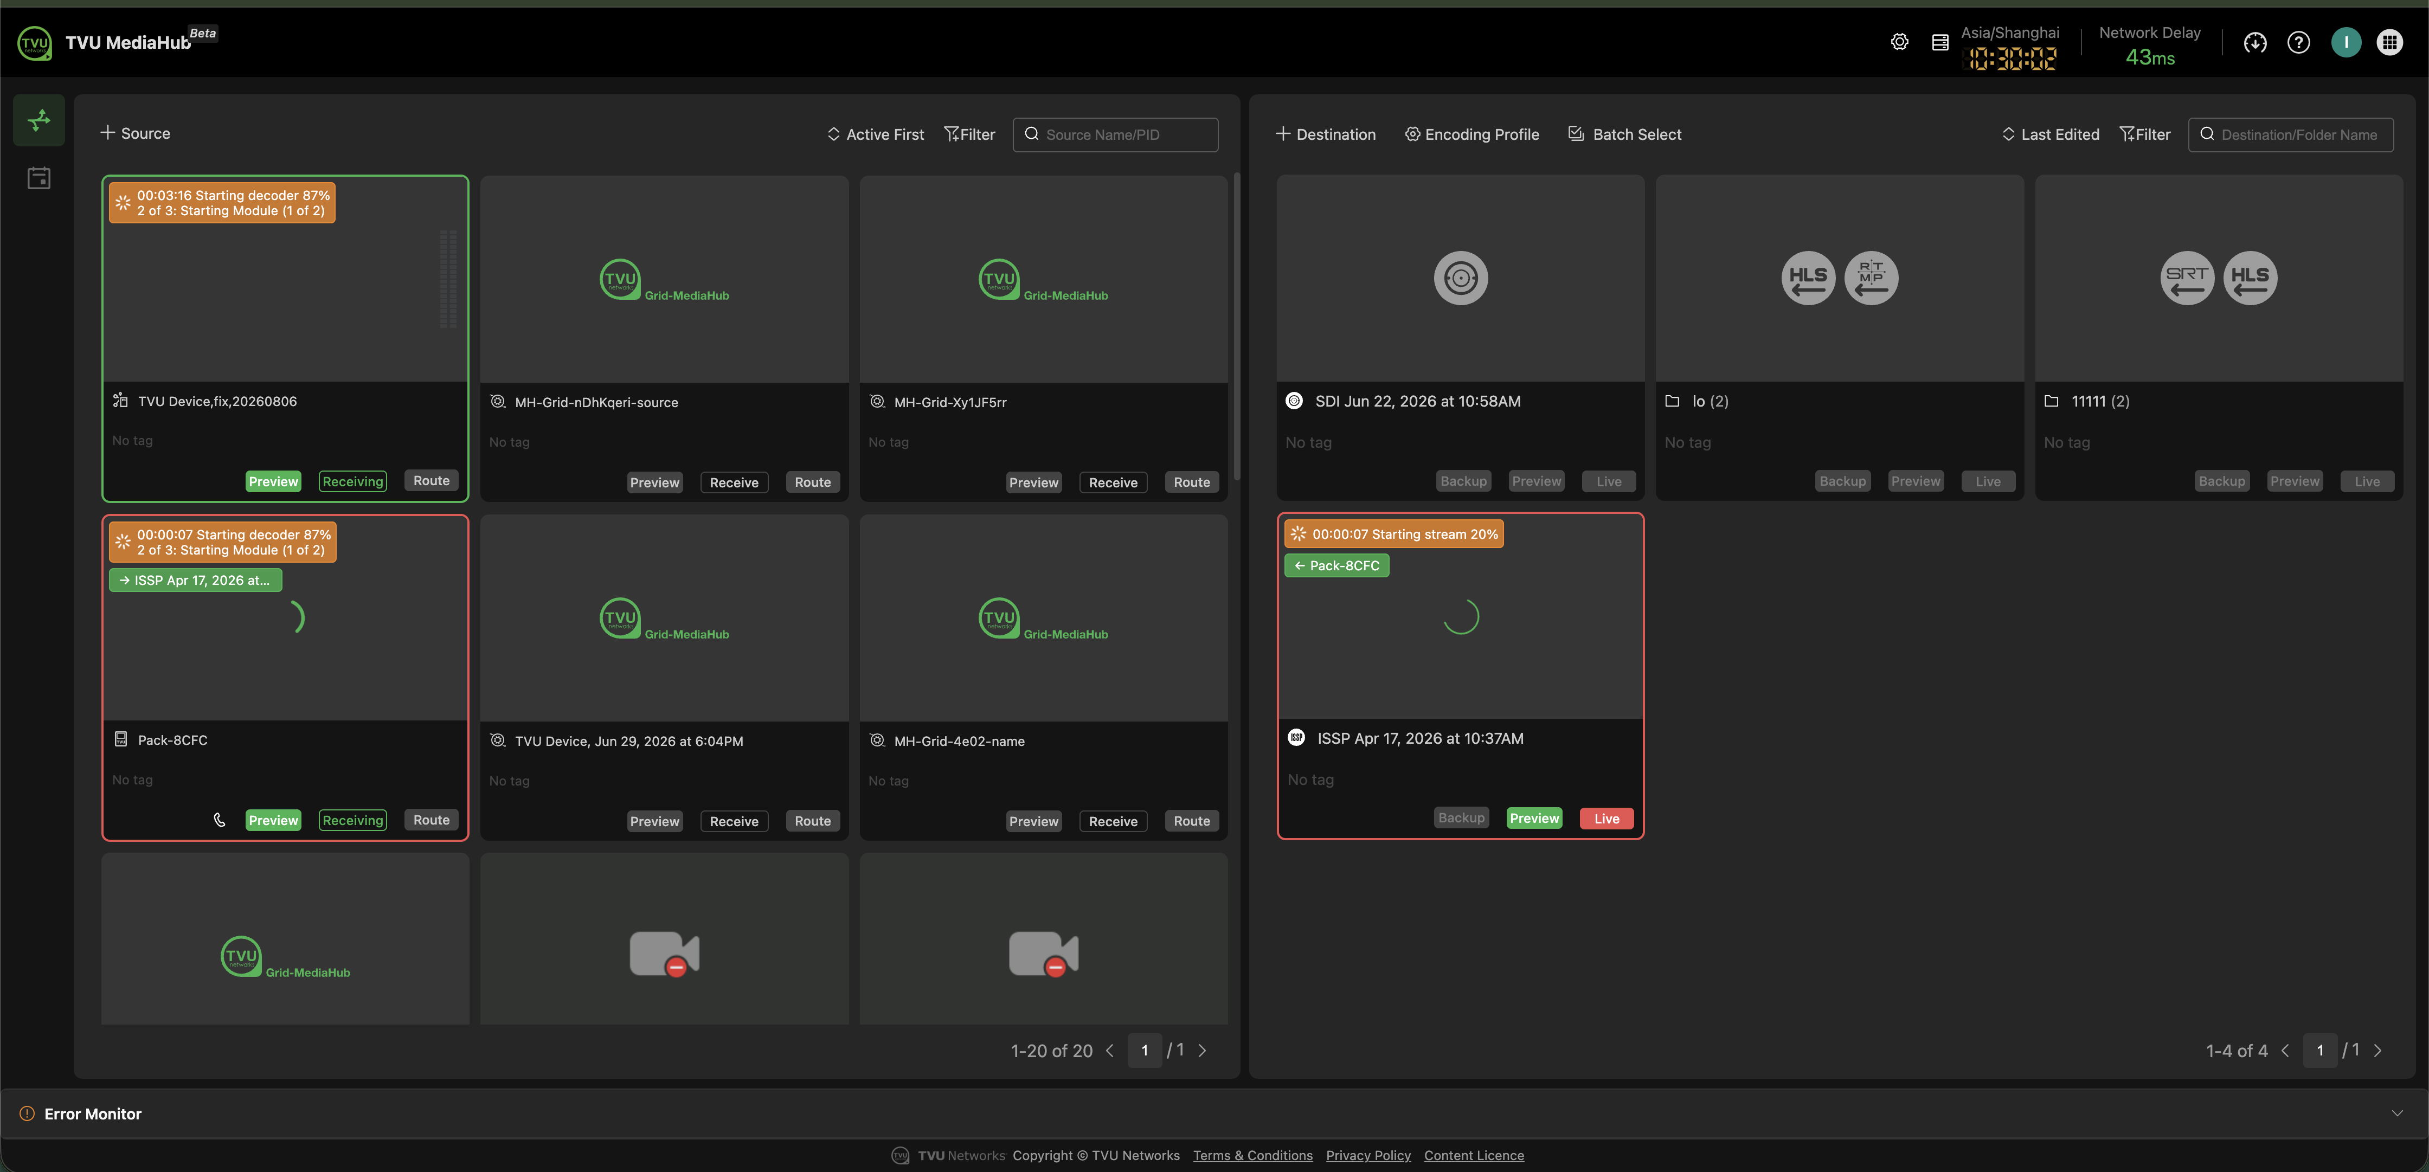Image resolution: width=2429 pixels, height=1172 pixels.
Task: Click the Starting stream 20% status badge
Action: 1393,533
